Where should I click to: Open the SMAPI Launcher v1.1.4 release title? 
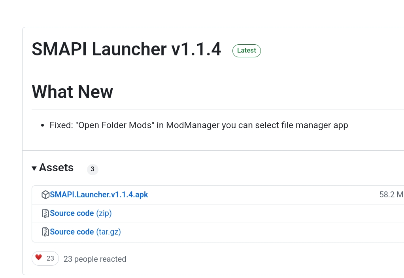click(x=126, y=49)
